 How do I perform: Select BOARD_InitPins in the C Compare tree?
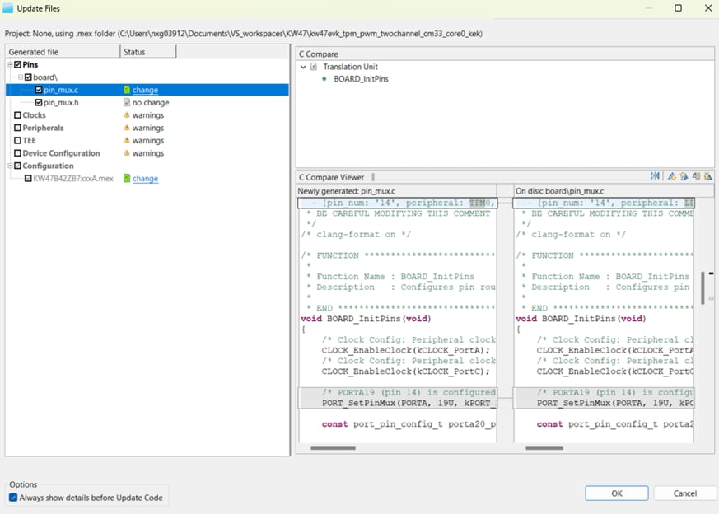click(x=361, y=79)
